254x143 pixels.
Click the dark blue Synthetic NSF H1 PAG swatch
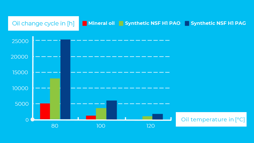pos(187,23)
